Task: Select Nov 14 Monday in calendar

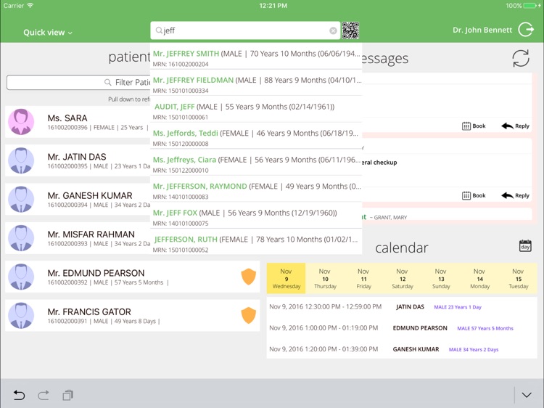Action: 480,279
